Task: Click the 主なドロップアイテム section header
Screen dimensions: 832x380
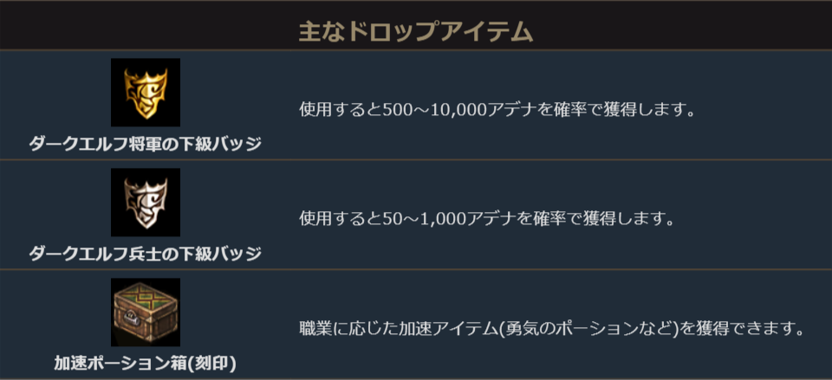Action: pos(415,32)
